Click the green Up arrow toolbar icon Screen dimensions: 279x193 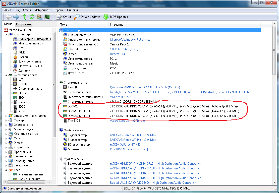24,17
